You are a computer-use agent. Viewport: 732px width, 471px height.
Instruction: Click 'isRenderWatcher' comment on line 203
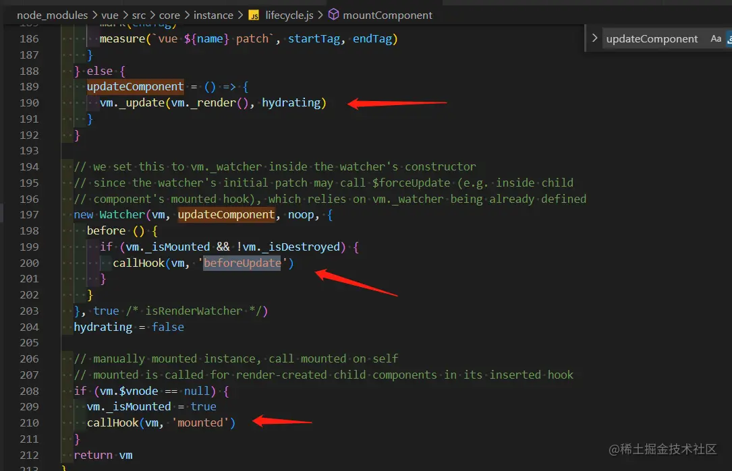click(x=193, y=311)
